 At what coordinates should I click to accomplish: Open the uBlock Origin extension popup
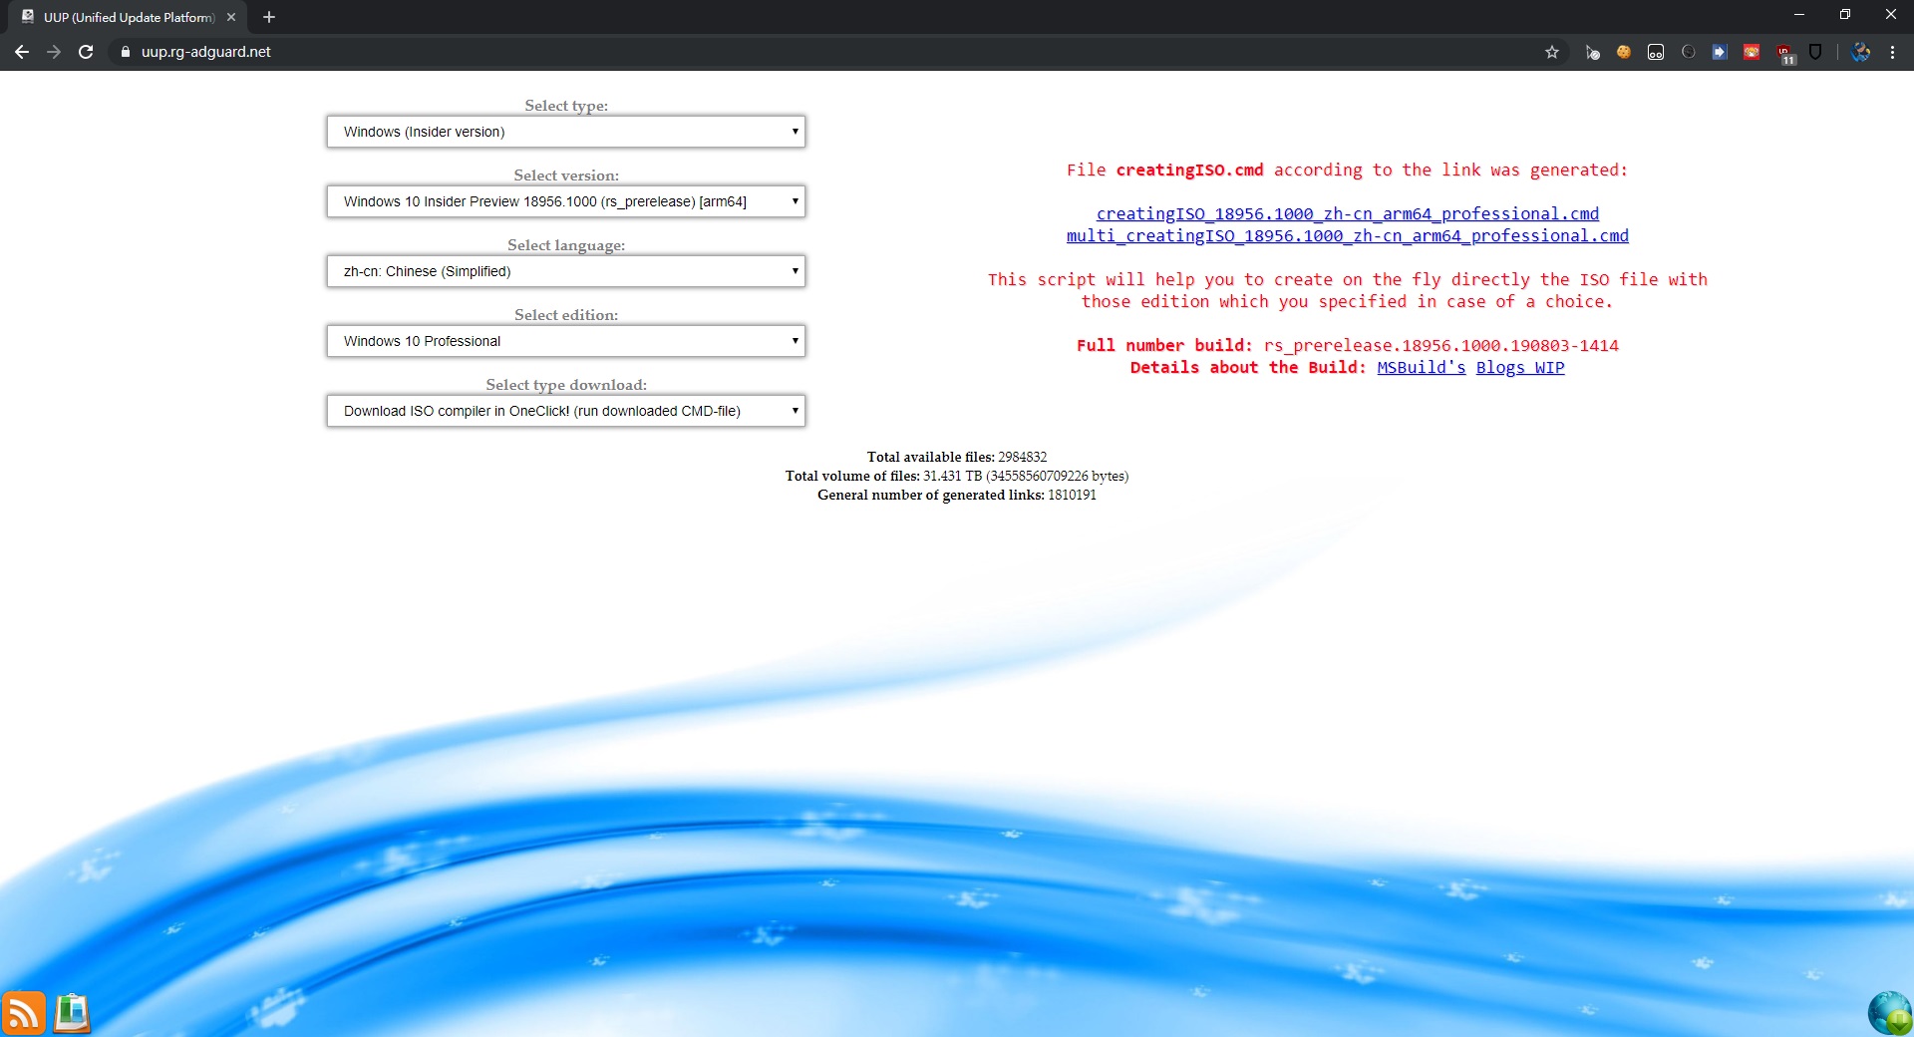pyautogui.click(x=1784, y=54)
